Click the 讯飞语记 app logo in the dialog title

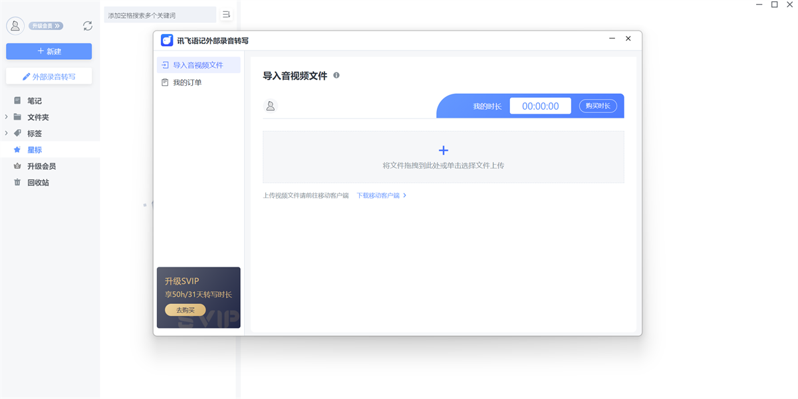(167, 41)
